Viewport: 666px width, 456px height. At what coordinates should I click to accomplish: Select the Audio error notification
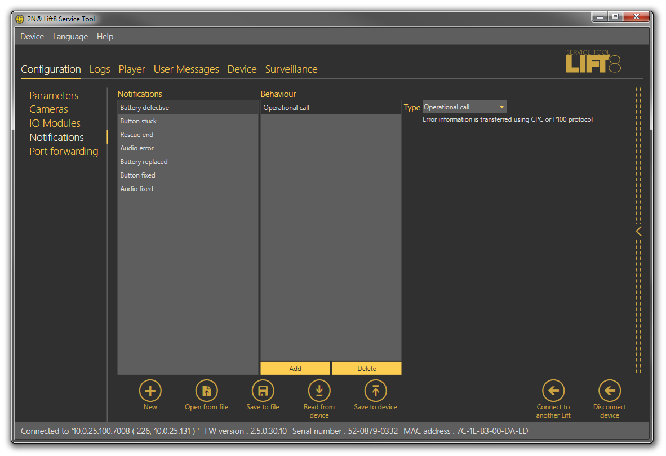(137, 148)
